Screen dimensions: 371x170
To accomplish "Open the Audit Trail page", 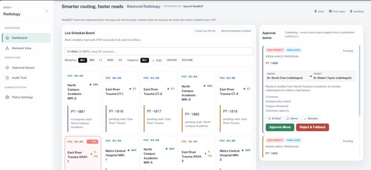I will tap(26, 78).
